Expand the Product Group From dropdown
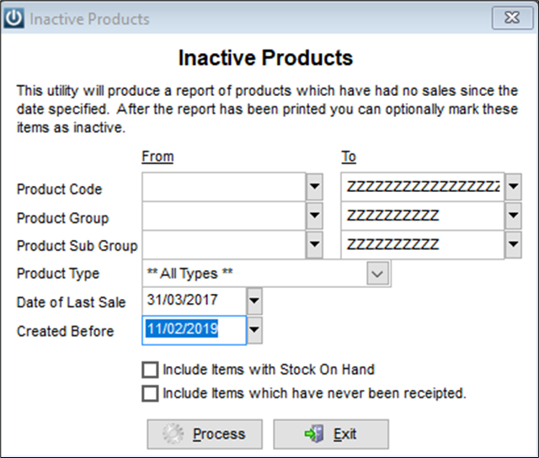Viewport: 539px width, 458px height. coord(314,216)
